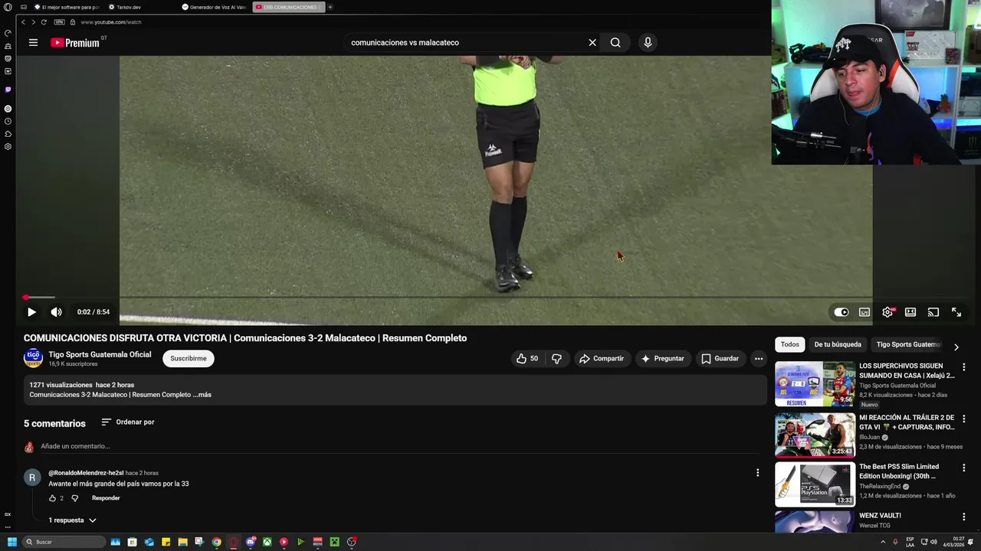Subscribe with the Suscribirme button
Viewport: 981px width, 551px height.
[x=189, y=358]
